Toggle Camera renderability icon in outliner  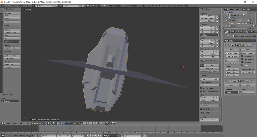coord(253,20)
